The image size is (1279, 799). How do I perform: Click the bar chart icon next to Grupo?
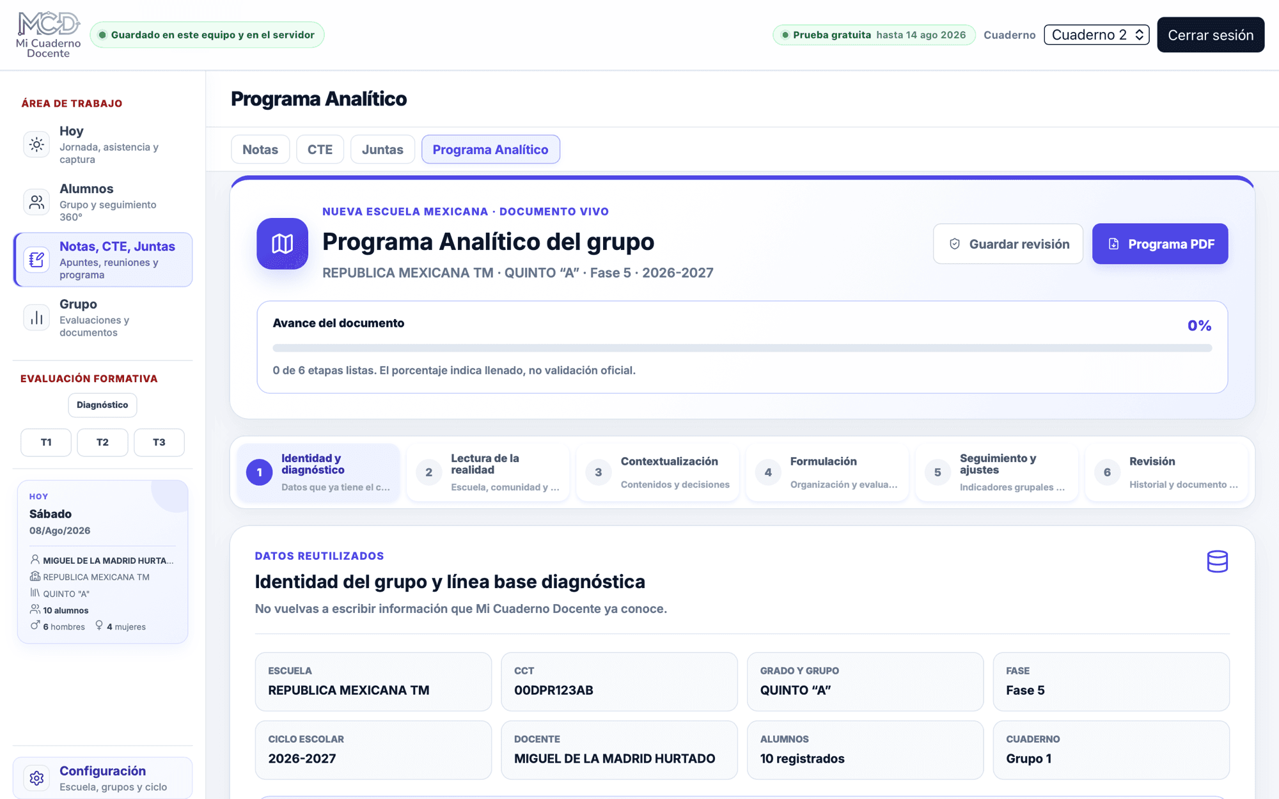[37, 318]
